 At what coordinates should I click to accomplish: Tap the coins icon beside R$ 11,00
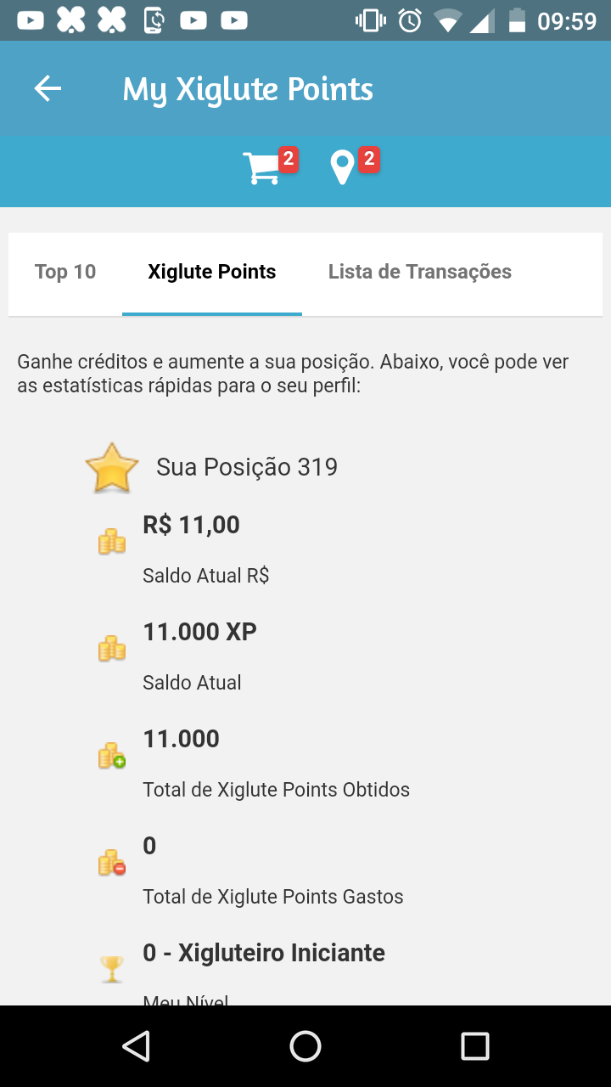point(112,541)
